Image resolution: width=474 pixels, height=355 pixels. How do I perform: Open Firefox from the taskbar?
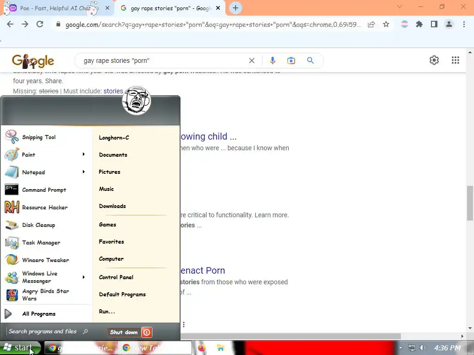(x=202, y=348)
